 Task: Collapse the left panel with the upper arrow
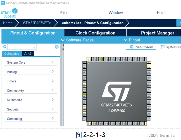[x=63, y=46]
